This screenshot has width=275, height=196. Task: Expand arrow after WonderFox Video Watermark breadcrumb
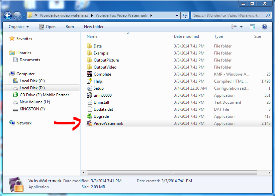click(151, 16)
